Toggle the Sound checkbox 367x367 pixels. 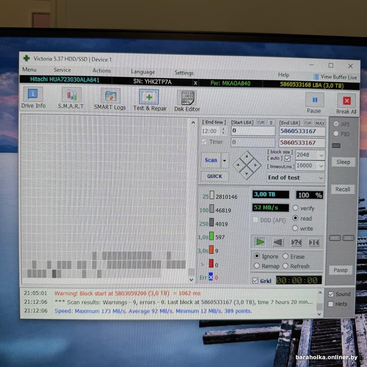click(331, 294)
